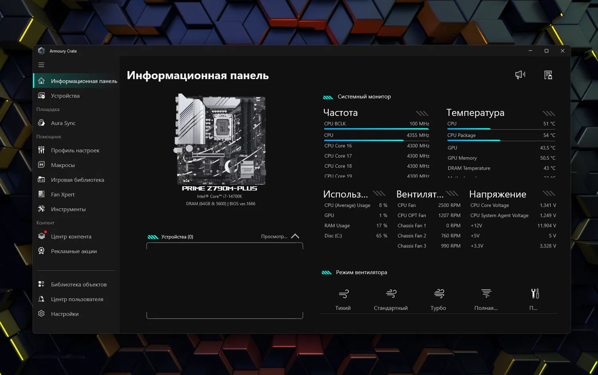Expand the Вентилят... fans panel striped icon
Screen dimensions: 598x375
point(452,193)
